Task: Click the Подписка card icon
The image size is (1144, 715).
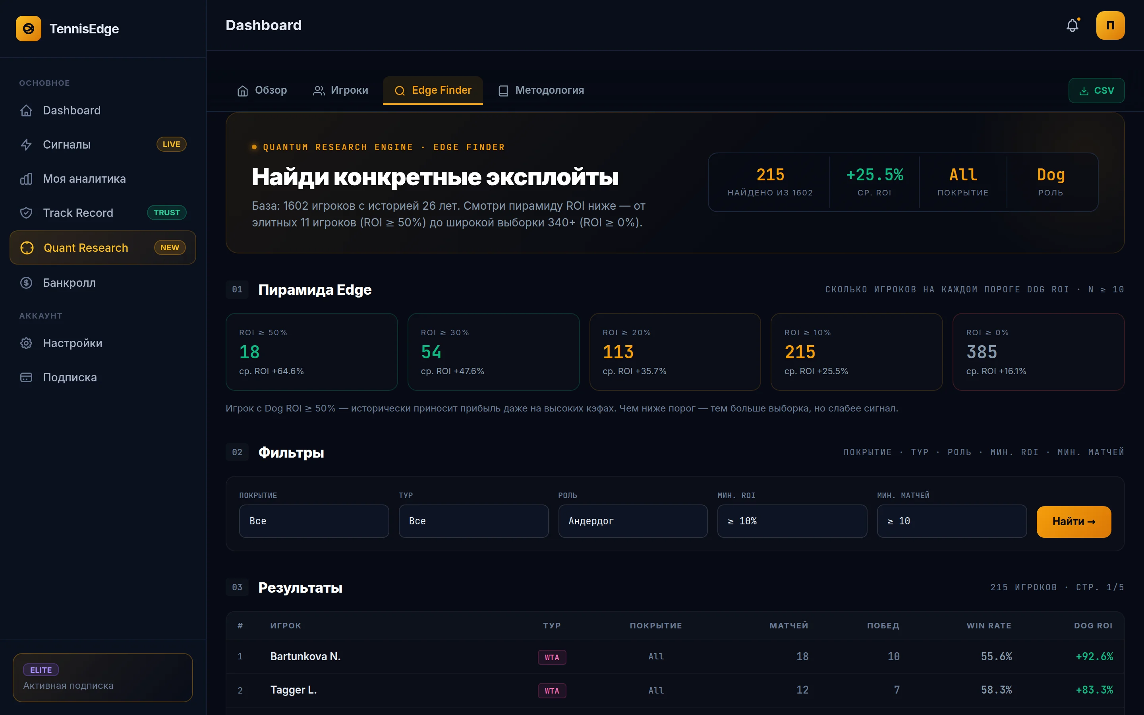Action: [x=27, y=377]
